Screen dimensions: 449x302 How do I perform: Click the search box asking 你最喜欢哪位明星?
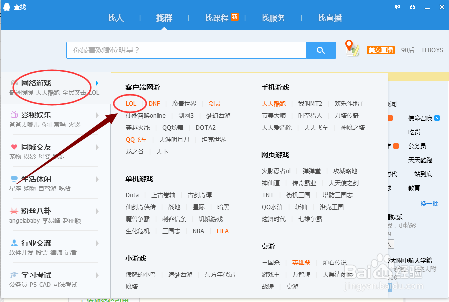point(186,50)
